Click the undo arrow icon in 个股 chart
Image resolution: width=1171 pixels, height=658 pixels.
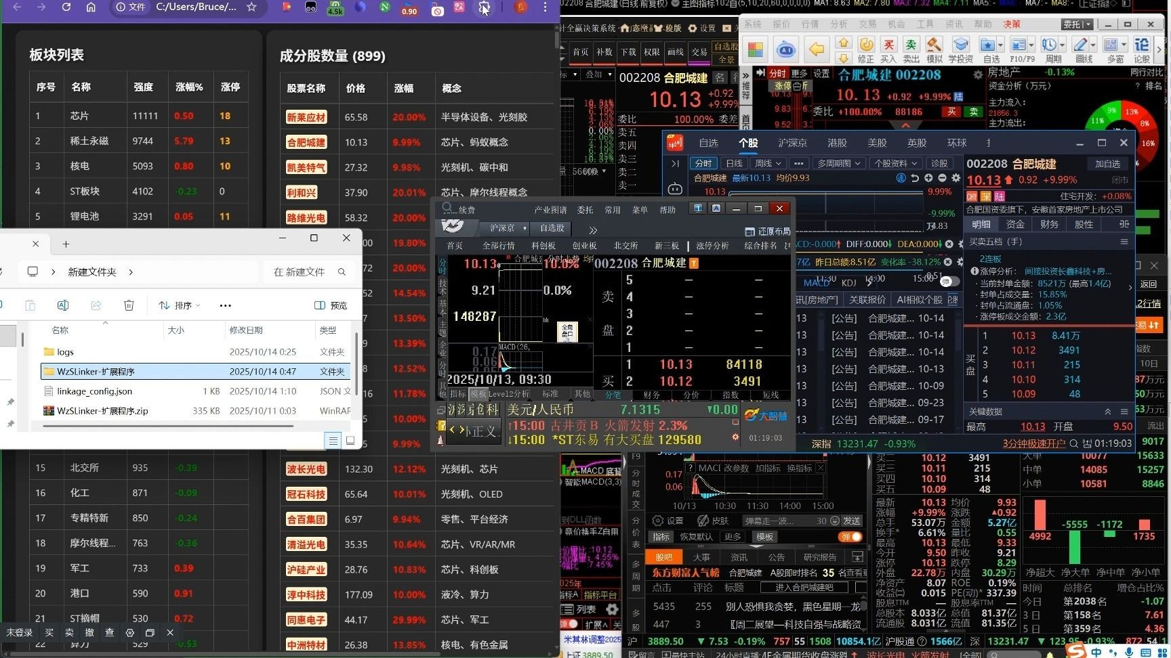(915, 178)
